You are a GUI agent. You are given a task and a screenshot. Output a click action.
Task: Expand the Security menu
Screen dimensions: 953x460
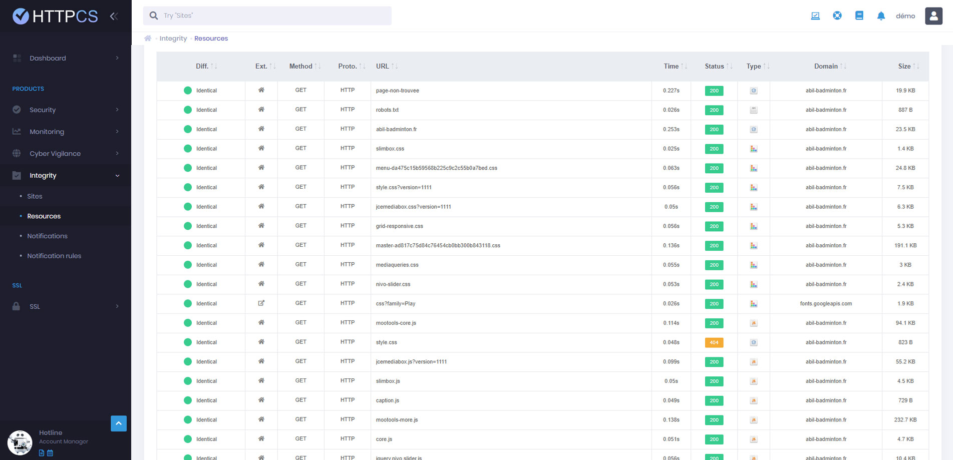click(66, 110)
